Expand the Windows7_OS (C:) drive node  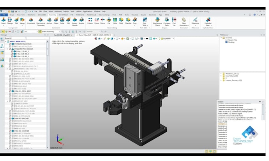[221, 73]
